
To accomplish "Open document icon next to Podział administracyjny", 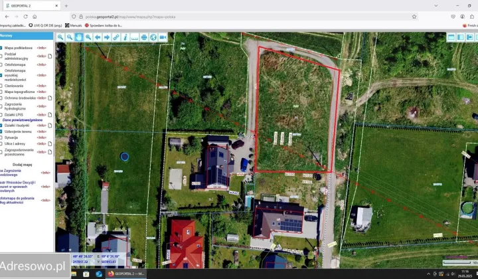I will 50,56.
